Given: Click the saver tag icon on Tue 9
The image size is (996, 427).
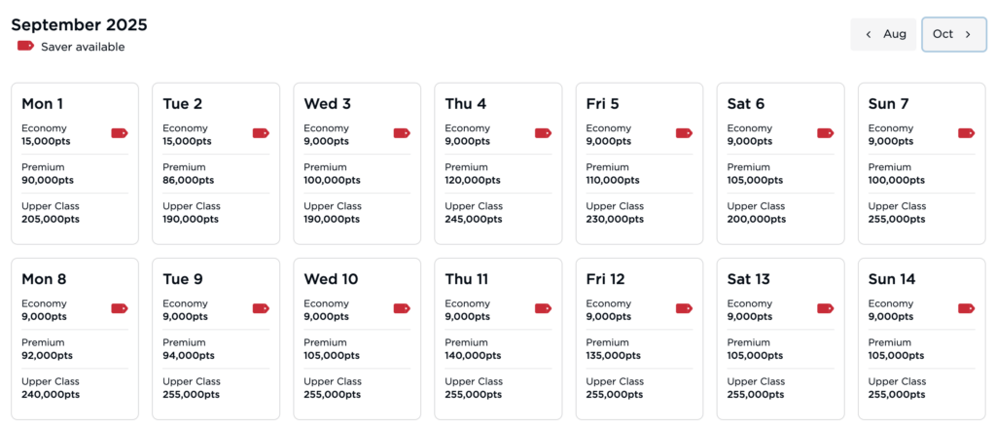Looking at the screenshot, I should point(261,308).
